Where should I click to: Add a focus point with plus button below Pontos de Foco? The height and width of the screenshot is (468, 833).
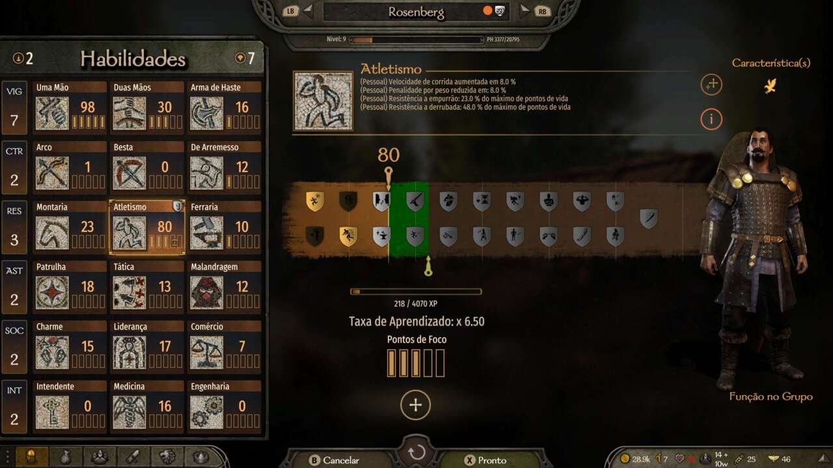(x=415, y=405)
